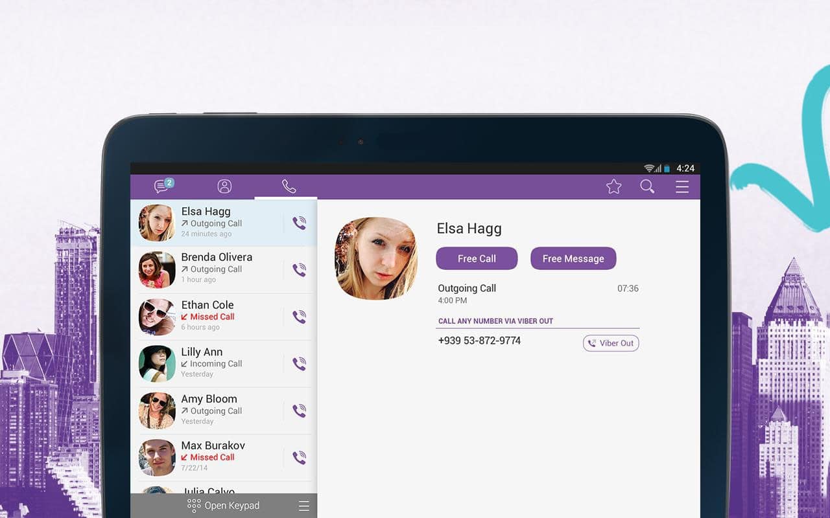Call Elsa Hagg via list phone icon
Screen dimensions: 830x518
tap(299, 223)
